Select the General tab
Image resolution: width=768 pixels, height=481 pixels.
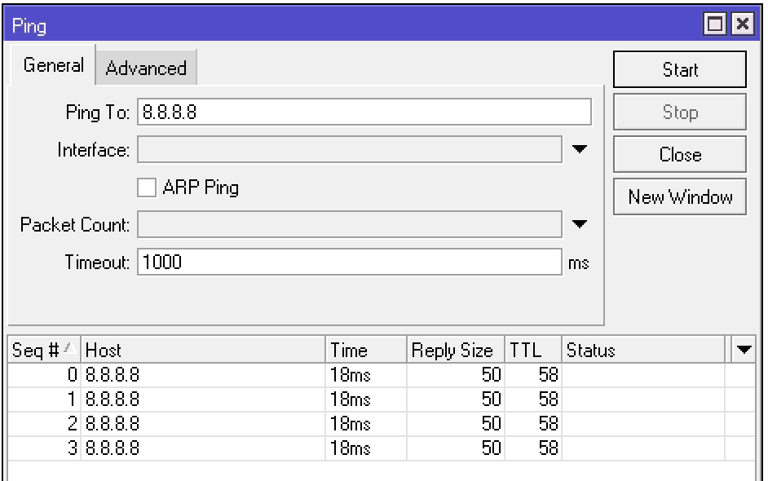click(53, 67)
